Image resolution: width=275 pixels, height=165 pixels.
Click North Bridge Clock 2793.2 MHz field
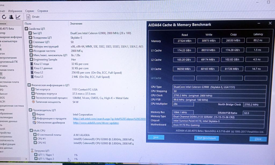point(254,105)
